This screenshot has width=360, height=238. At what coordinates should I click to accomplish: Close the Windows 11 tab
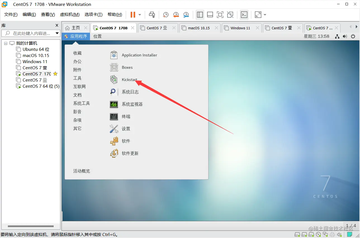click(257, 28)
